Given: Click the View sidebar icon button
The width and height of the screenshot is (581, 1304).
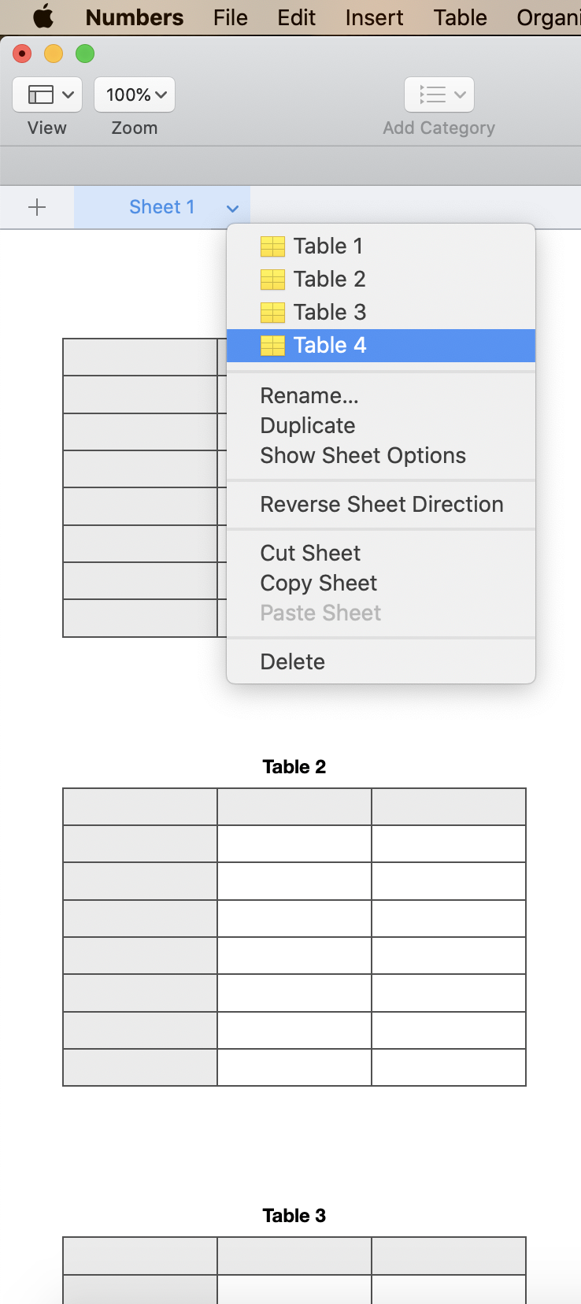Looking at the screenshot, I should [41, 94].
